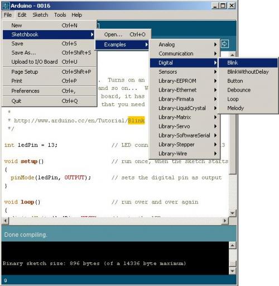
Task: Choose Print menu entry
Action: pyautogui.click(x=50, y=81)
